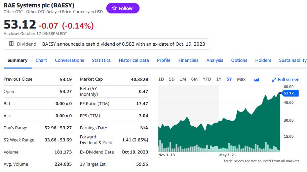
Task: Select the 5Y chart range
Action: point(229,79)
